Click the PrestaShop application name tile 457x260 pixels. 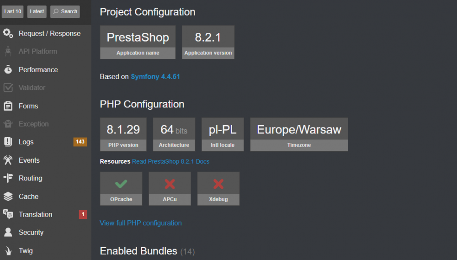138,42
